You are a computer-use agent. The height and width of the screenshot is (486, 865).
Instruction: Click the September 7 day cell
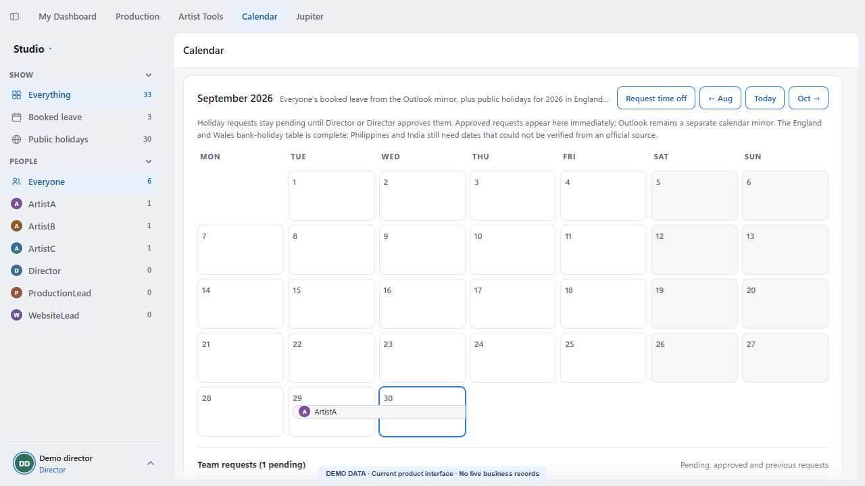tap(241, 250)
